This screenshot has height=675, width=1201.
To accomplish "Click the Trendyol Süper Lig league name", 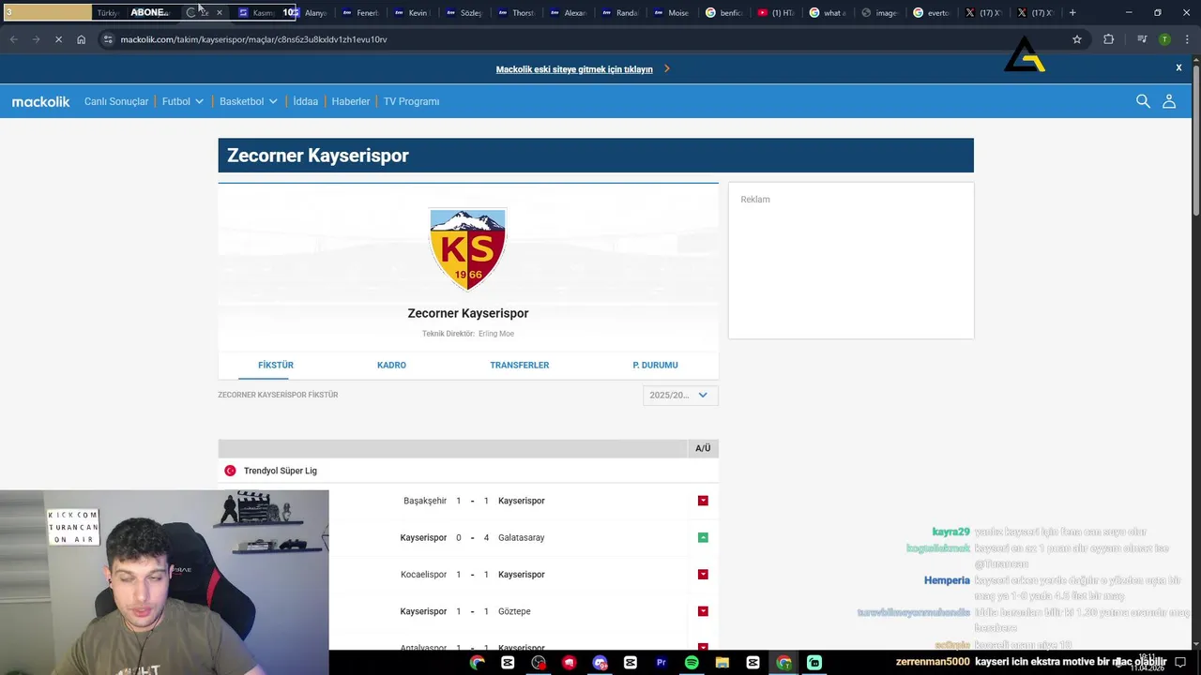I will pyautogui.click(x=281, y=471).
